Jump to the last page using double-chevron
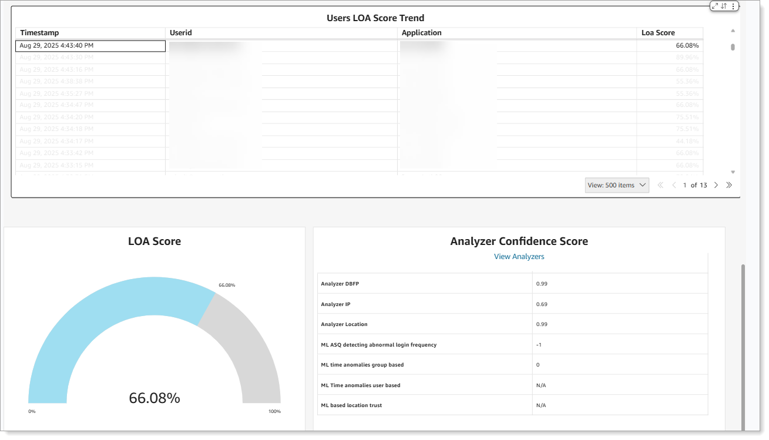The image size is (769, 440). click(729, 184)
